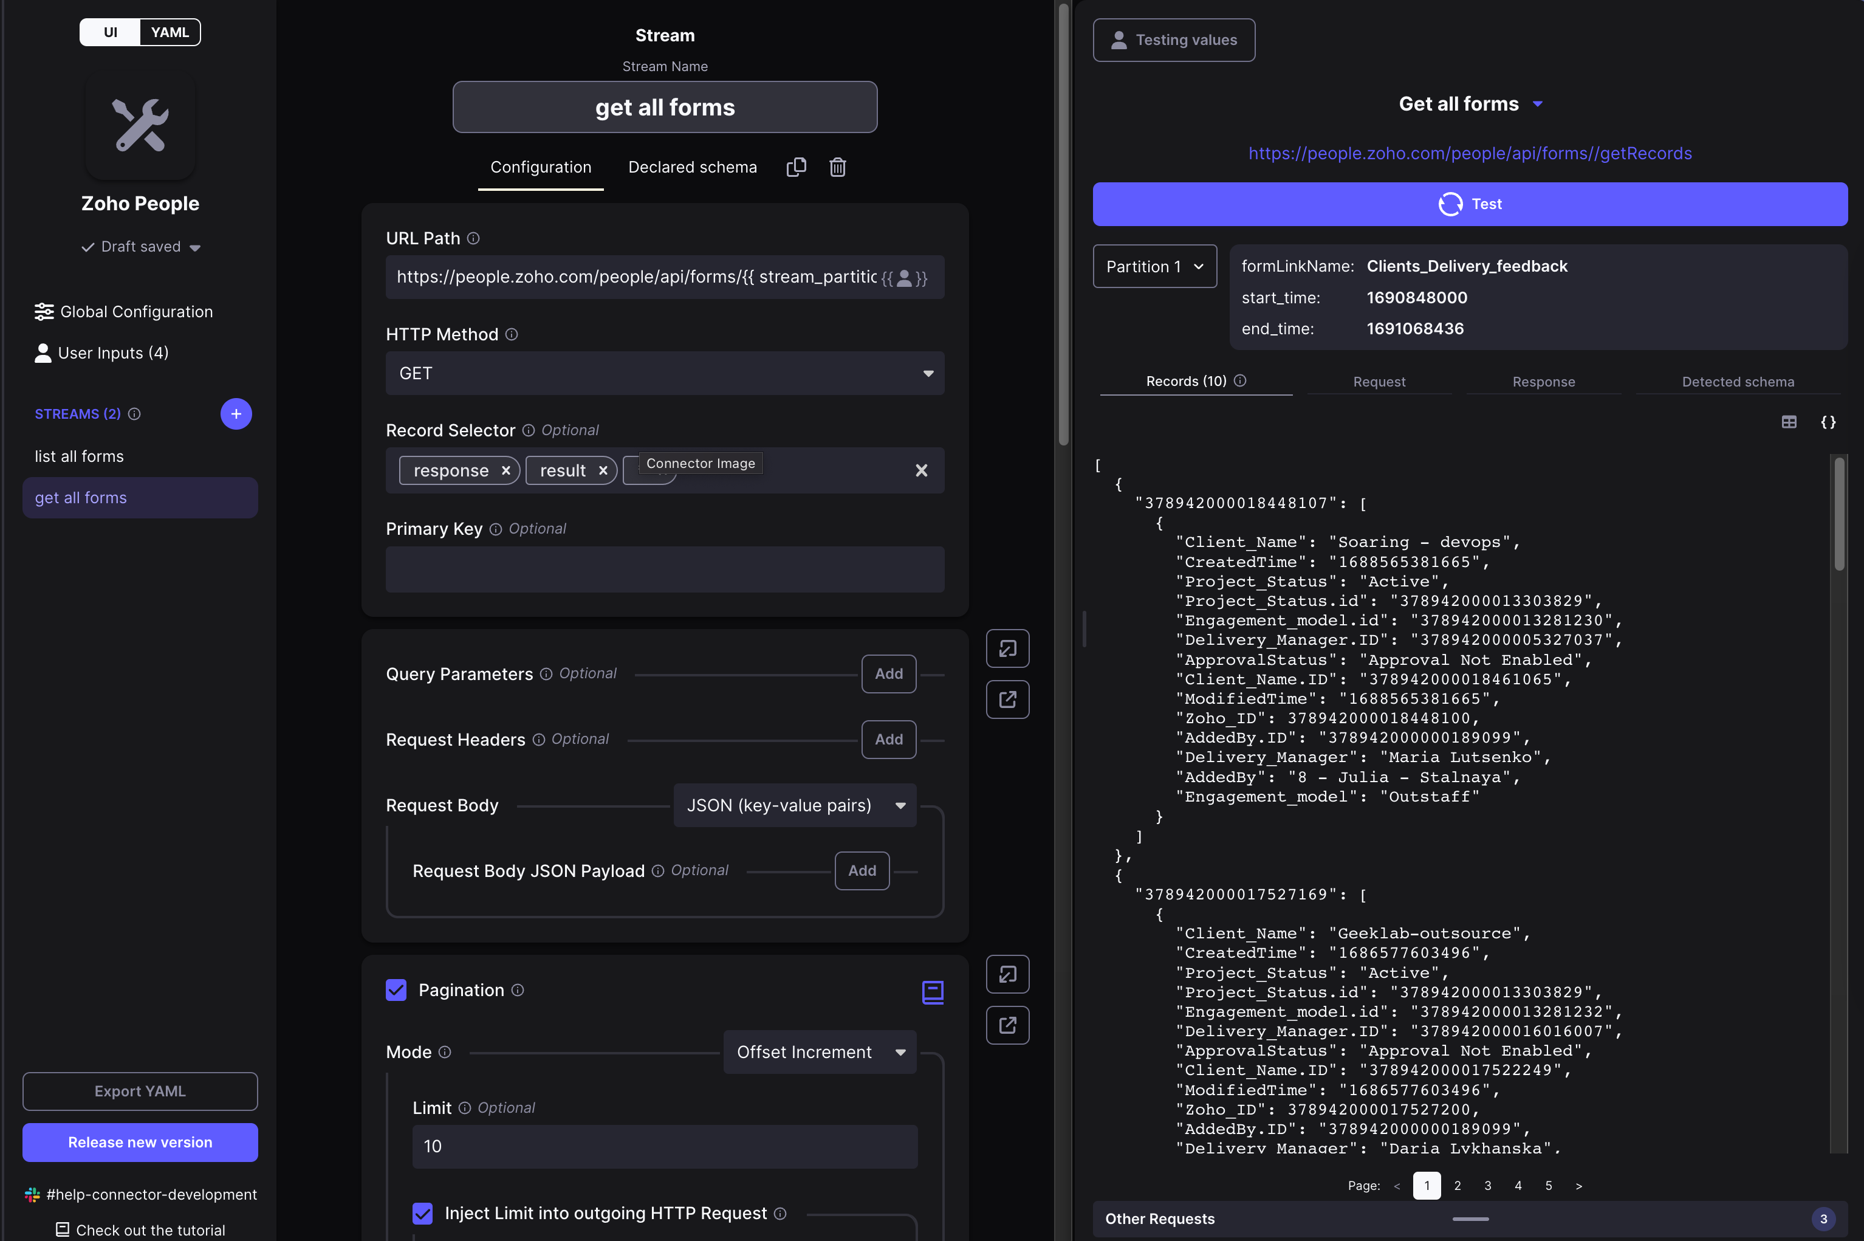The width and height of the screenshot is (1864, 1241).
Task: Switch the editor to YAML mode
Action: point(170,32)
